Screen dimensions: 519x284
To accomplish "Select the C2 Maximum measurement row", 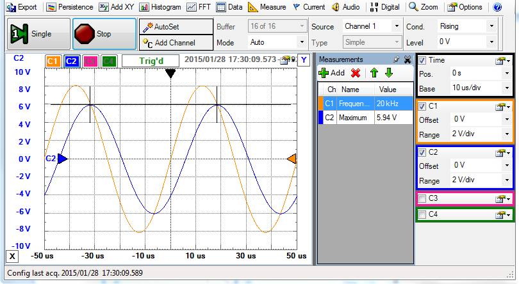I will pyautogui.click(x=366, y=118).
